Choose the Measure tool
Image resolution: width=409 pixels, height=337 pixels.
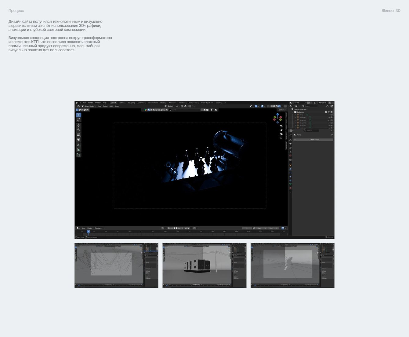(x=78, y=150)
